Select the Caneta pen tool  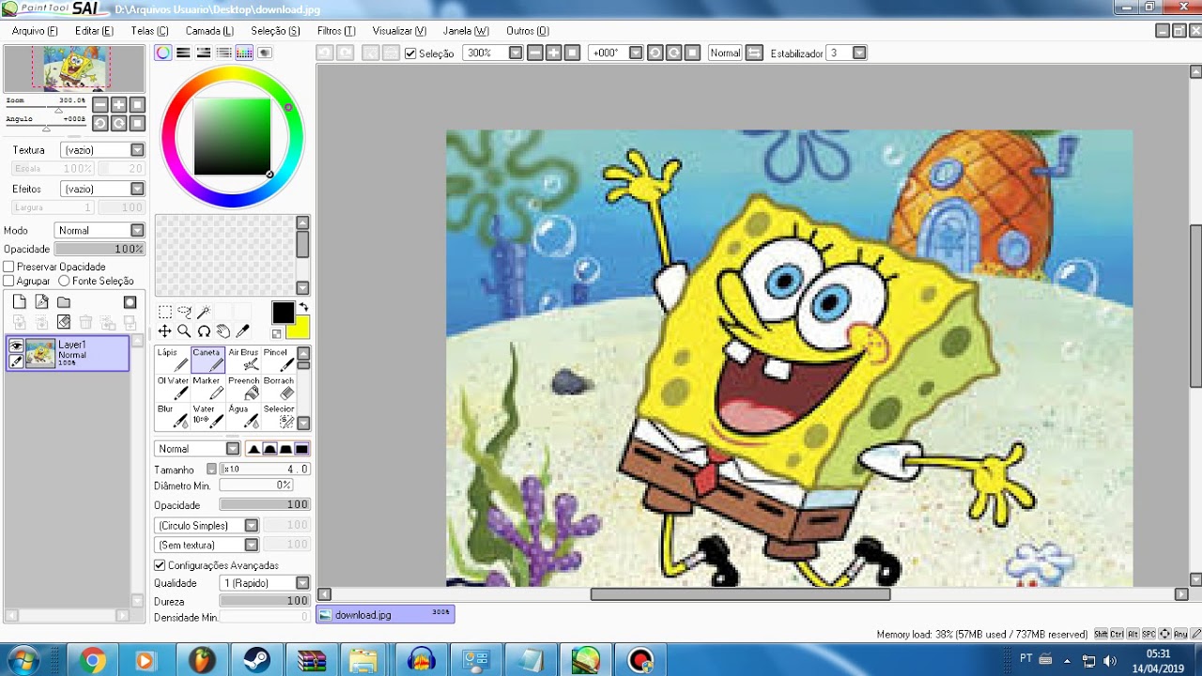click(208, 360)
